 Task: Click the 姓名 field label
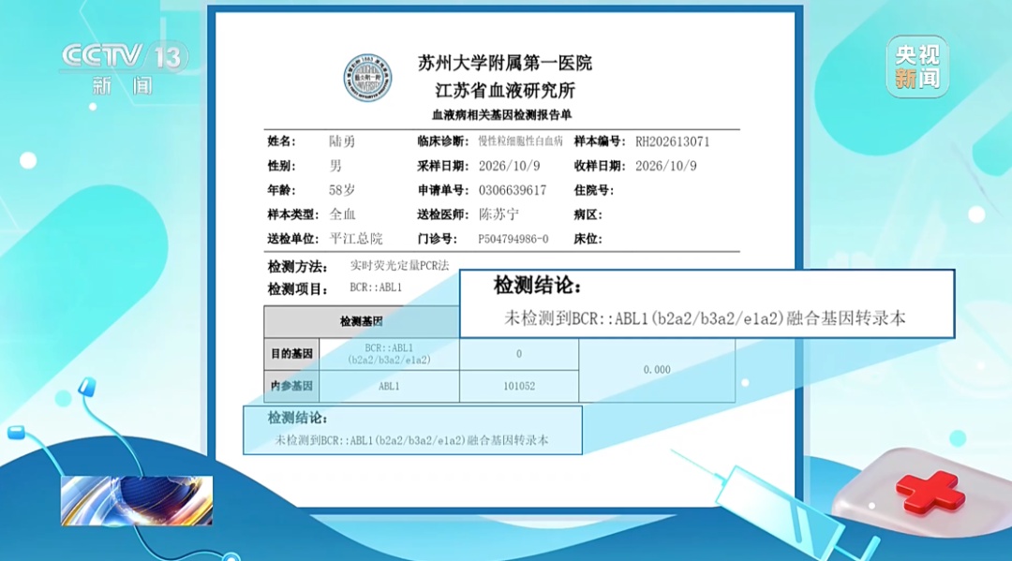coord(282,141)
